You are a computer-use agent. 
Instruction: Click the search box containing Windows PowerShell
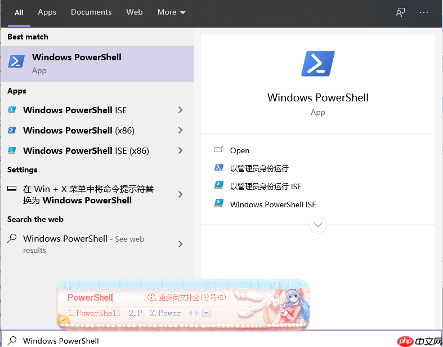pyautogui.click(x=221, y=339)
